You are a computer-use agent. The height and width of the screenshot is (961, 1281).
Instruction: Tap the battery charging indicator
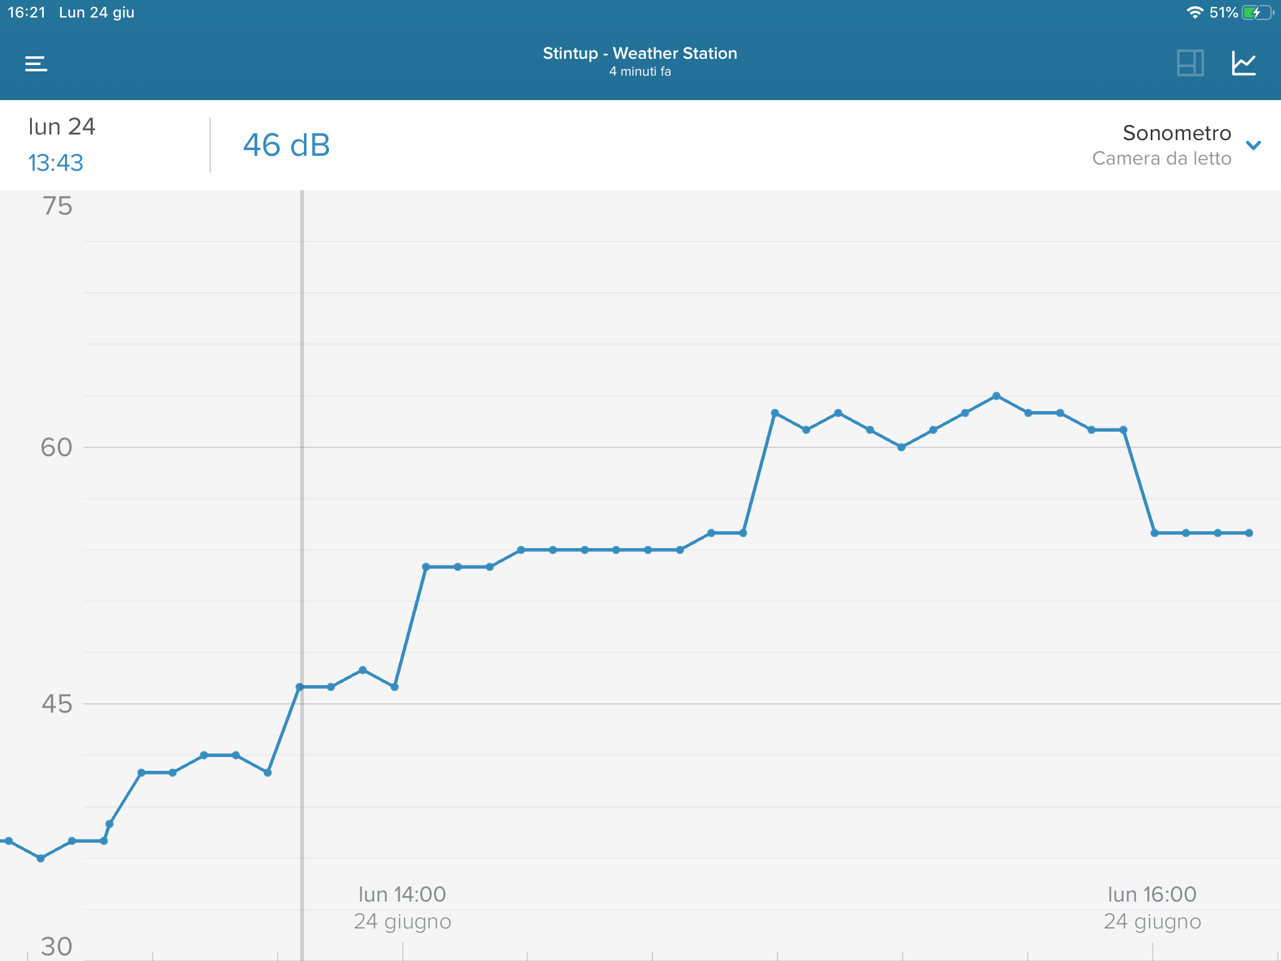pos(1257,13)
